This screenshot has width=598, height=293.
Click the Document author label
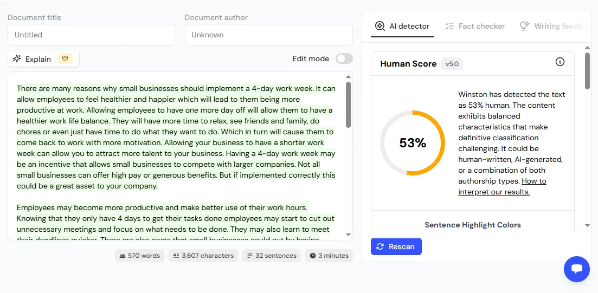pos(216,17)
